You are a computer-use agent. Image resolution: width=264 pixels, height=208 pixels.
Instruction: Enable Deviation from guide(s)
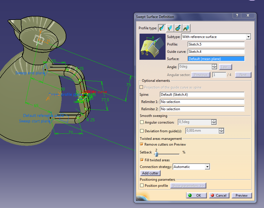click(x=142, y=131)
